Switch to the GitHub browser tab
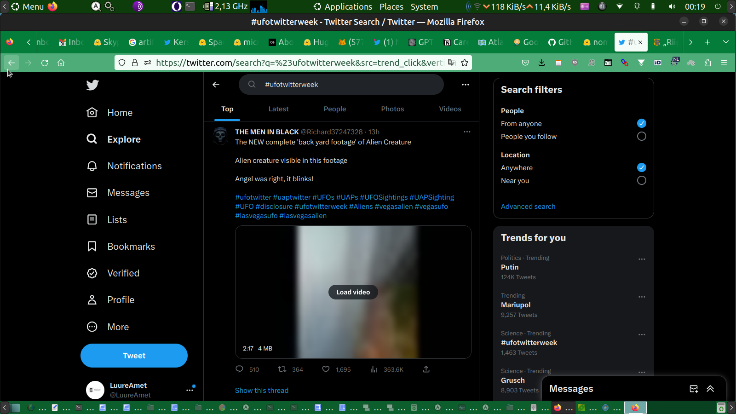736x414 pixels. click(560, 42)
